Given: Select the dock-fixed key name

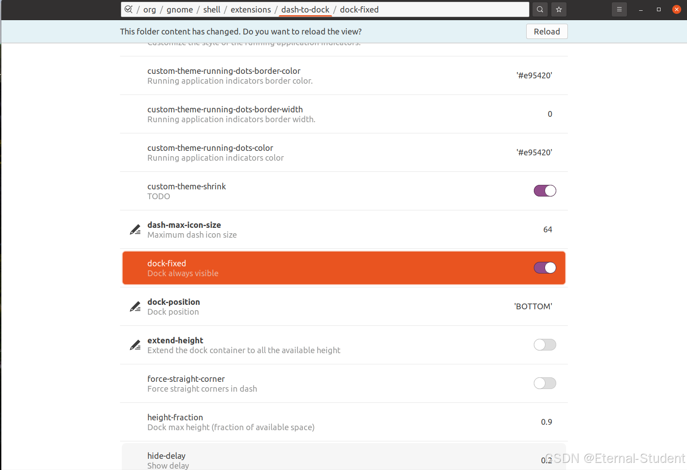Looking at the screenshot, I should 167,263.
